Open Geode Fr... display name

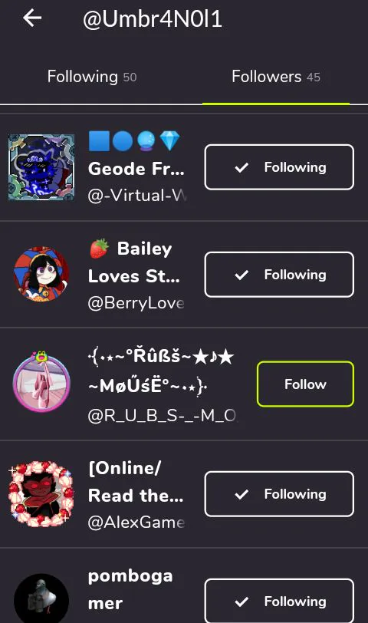[x=136, y=169]
